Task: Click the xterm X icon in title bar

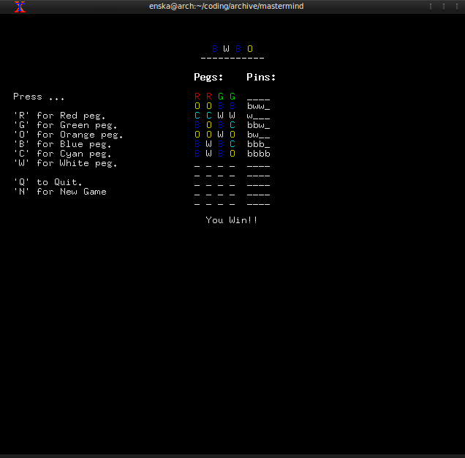Action: click(x=20, y=7)
